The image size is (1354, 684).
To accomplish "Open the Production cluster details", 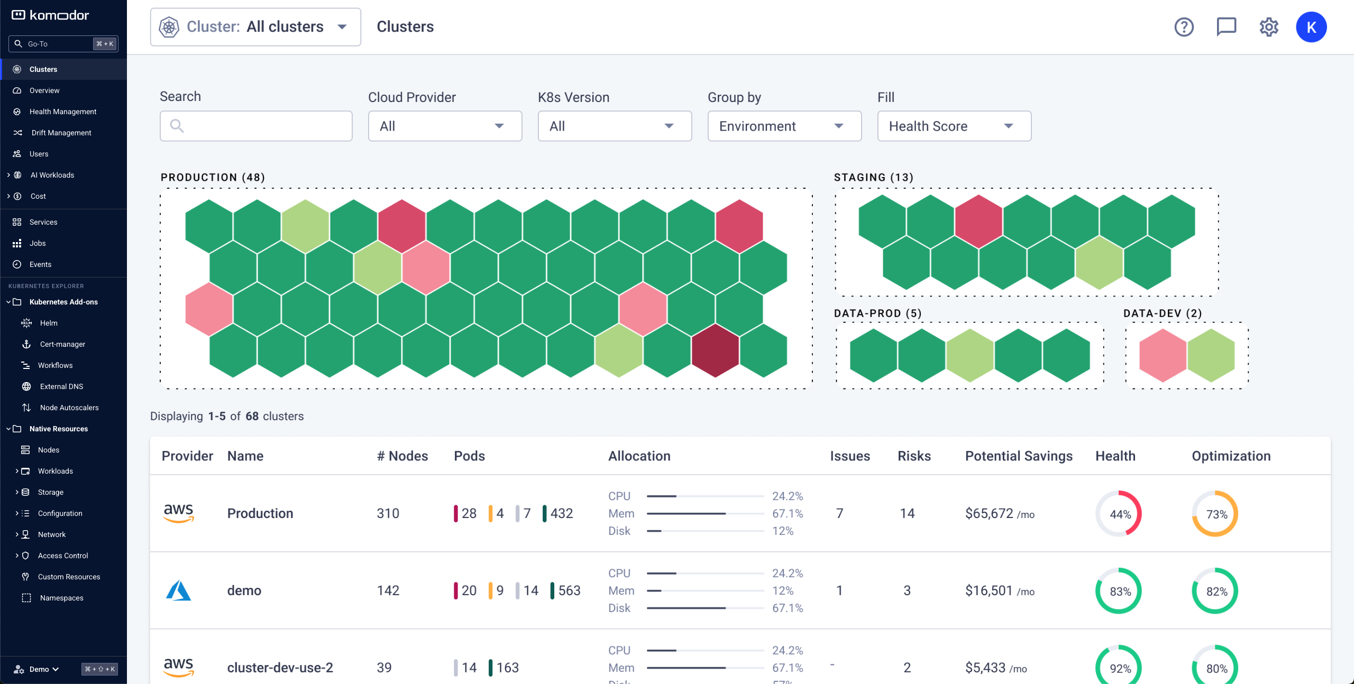I will click(x=260, y=513).
